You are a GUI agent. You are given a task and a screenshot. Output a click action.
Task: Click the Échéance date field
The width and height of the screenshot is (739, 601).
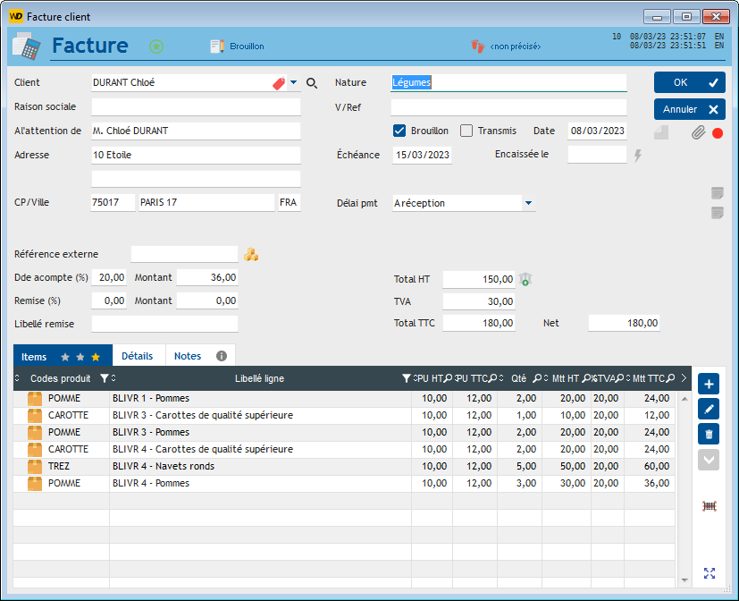coord(422,155)
